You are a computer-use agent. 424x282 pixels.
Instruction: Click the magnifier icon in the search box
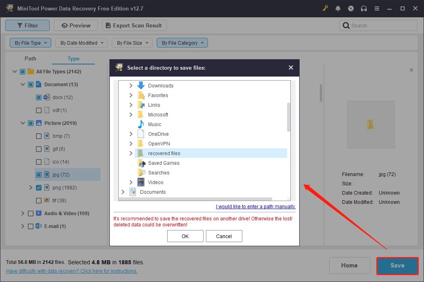pyautogui.click(x=346, y=25)
